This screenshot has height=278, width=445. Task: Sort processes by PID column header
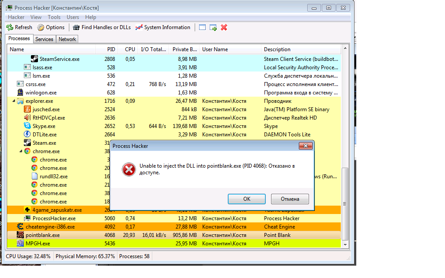(107, 49)
